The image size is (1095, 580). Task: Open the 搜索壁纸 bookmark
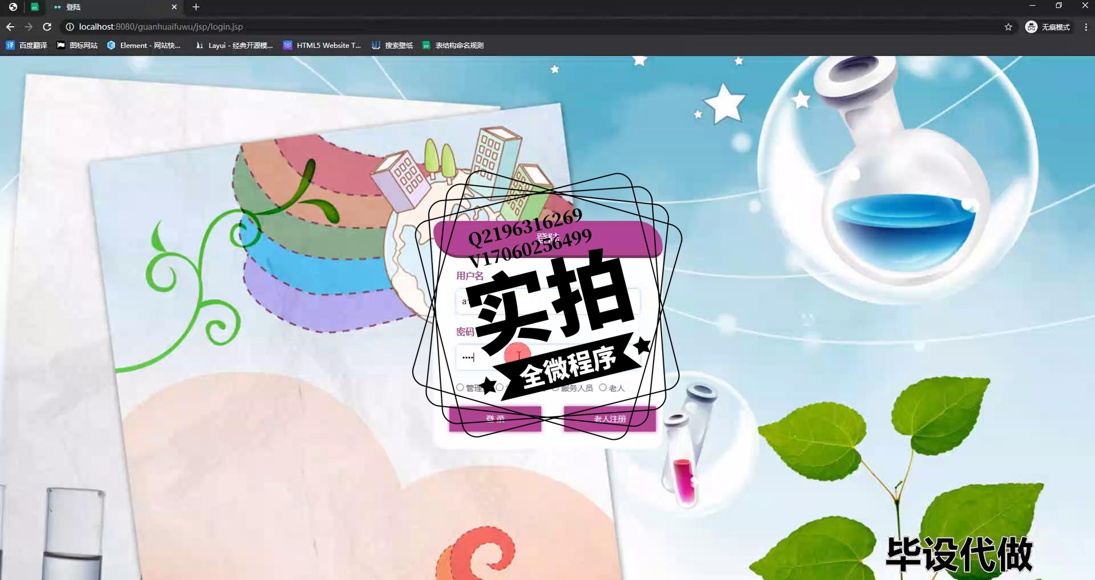[x=392, y=45]
